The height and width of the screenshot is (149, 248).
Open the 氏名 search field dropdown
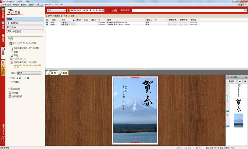tap(56, 11)
